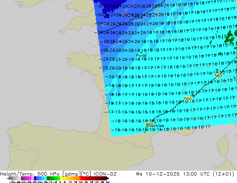Click the left arrow end of color scale

8,178
